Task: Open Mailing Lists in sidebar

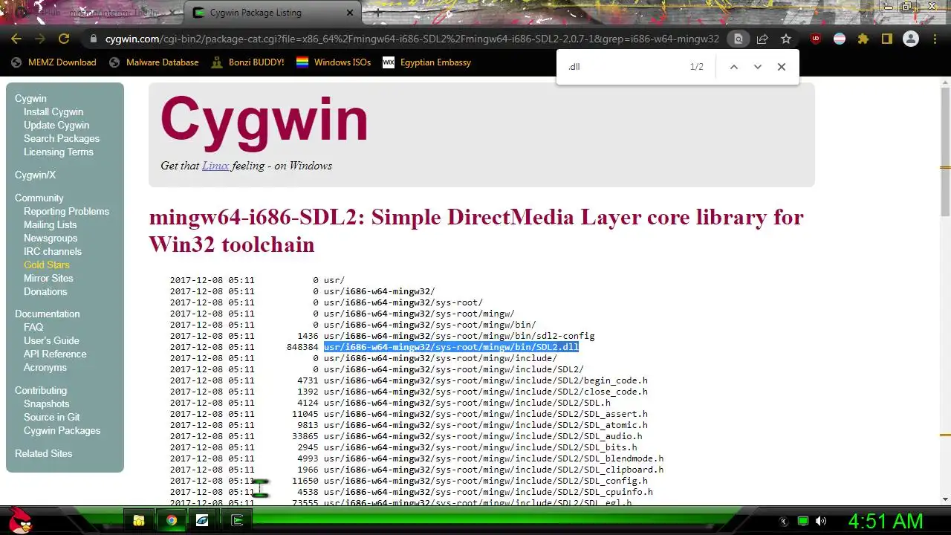Action: (x=50, y=224)
